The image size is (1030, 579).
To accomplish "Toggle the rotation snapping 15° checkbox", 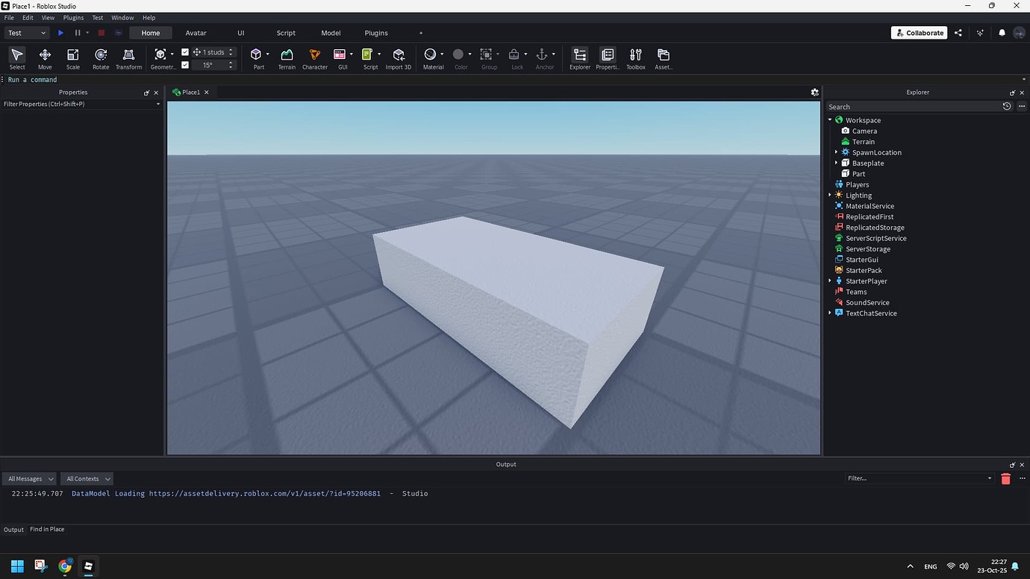I will point(185,65).
